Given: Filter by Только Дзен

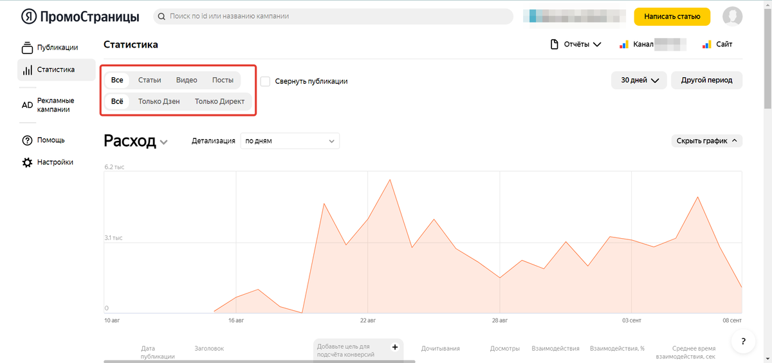Looking at the screenshot, I should [159, 102].
